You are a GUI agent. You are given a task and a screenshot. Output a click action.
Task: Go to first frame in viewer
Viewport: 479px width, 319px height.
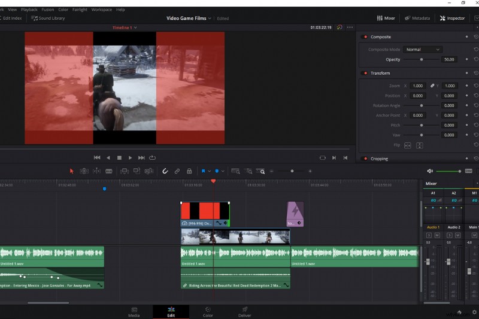[x=97, y=157]
